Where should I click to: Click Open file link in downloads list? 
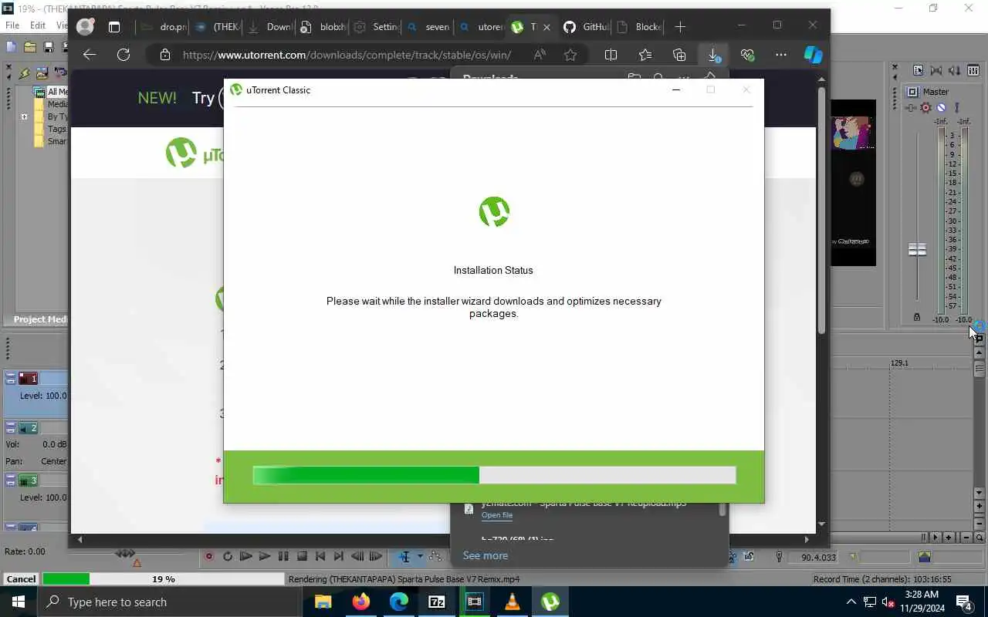coord(497,515)
